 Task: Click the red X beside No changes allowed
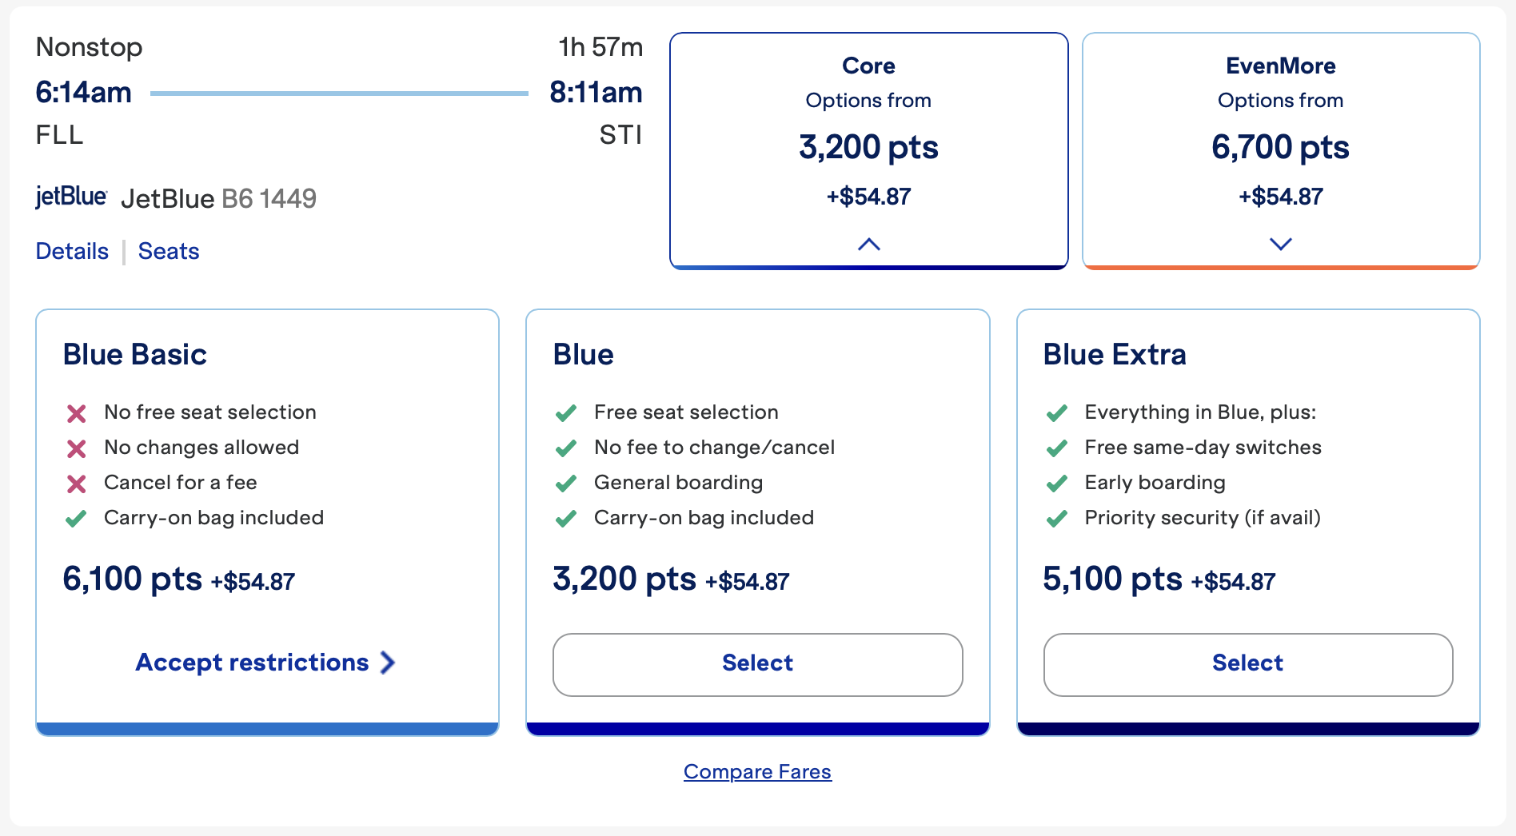point(76,448)
